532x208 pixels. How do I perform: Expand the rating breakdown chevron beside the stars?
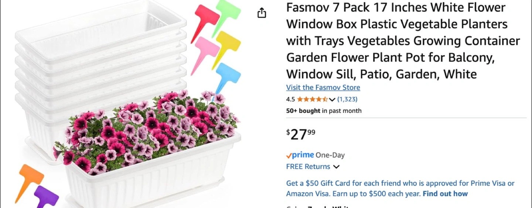tap(332, 100)
